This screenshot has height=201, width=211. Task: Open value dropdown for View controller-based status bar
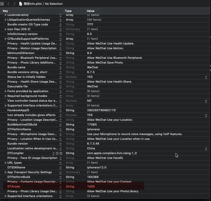point(206,101)
